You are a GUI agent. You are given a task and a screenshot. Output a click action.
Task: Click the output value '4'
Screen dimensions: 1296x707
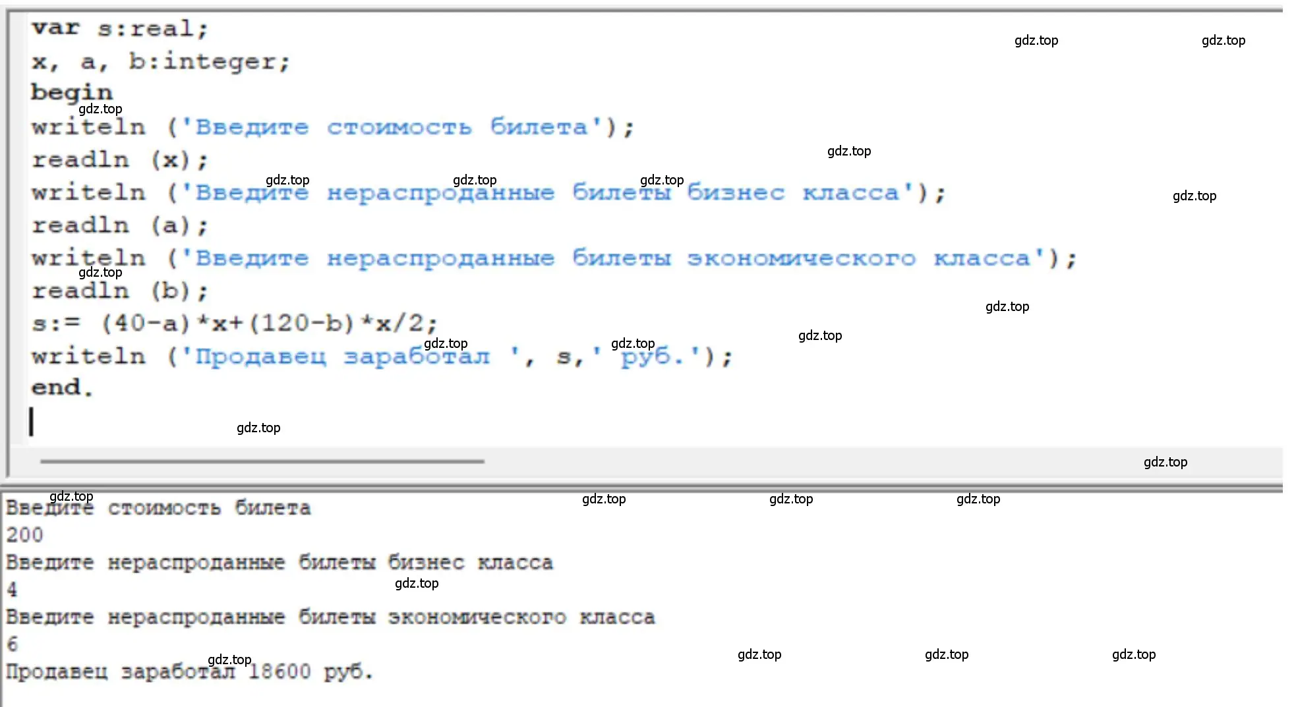coord(12,590)
